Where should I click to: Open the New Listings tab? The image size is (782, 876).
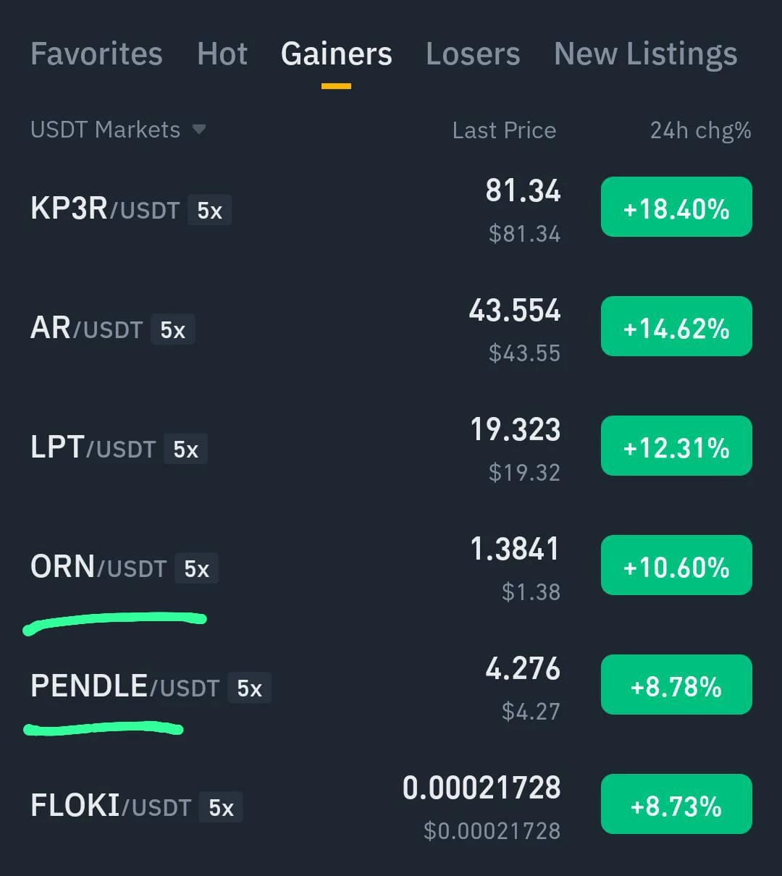(x=646, y=54)
